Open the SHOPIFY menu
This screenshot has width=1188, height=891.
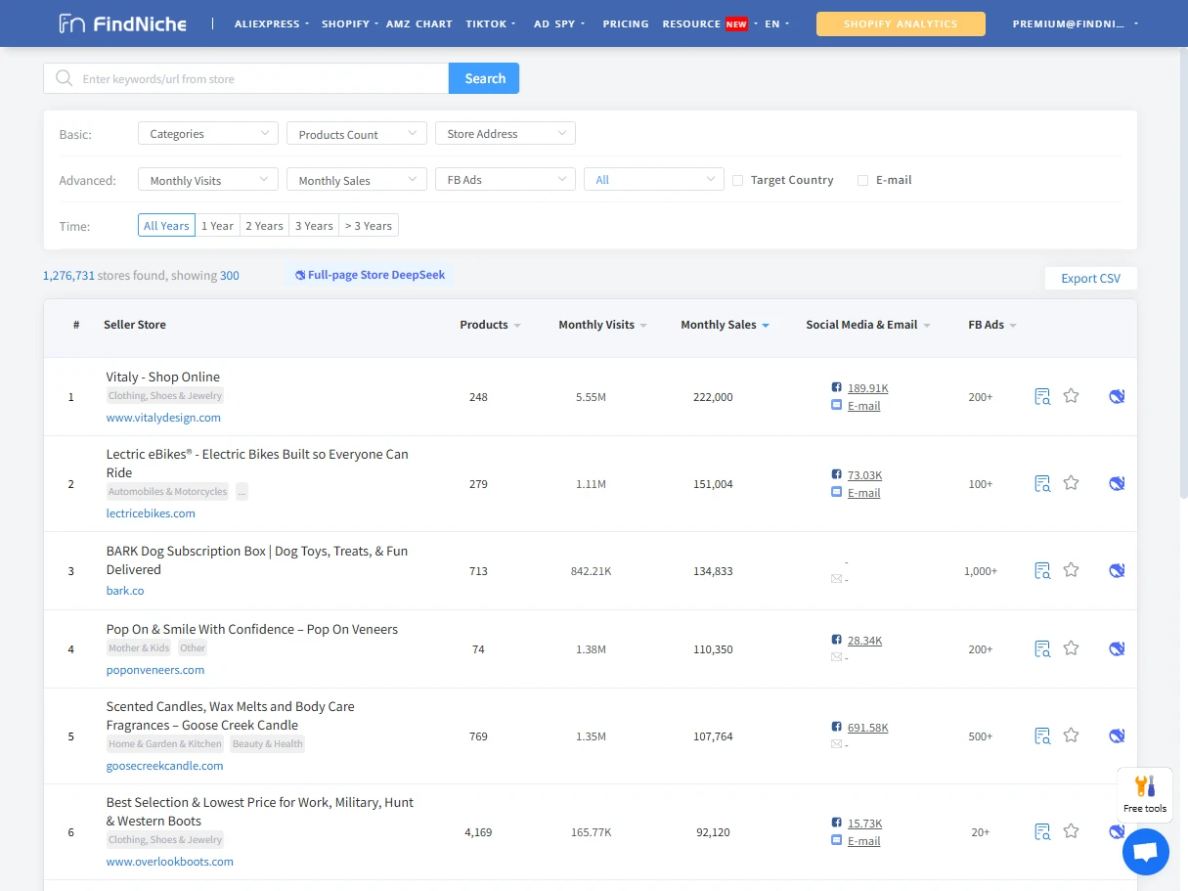(x=350, y=23)
